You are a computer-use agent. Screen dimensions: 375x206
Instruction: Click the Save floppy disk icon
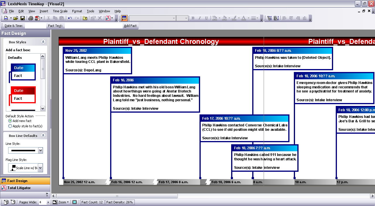point(22,18)
